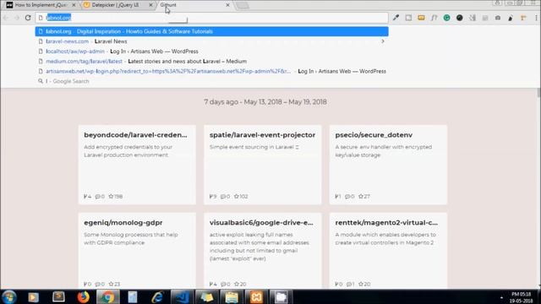Launch Firefox from the taskbar
This screenshot has width=541, height=304.
click(83, 296)
